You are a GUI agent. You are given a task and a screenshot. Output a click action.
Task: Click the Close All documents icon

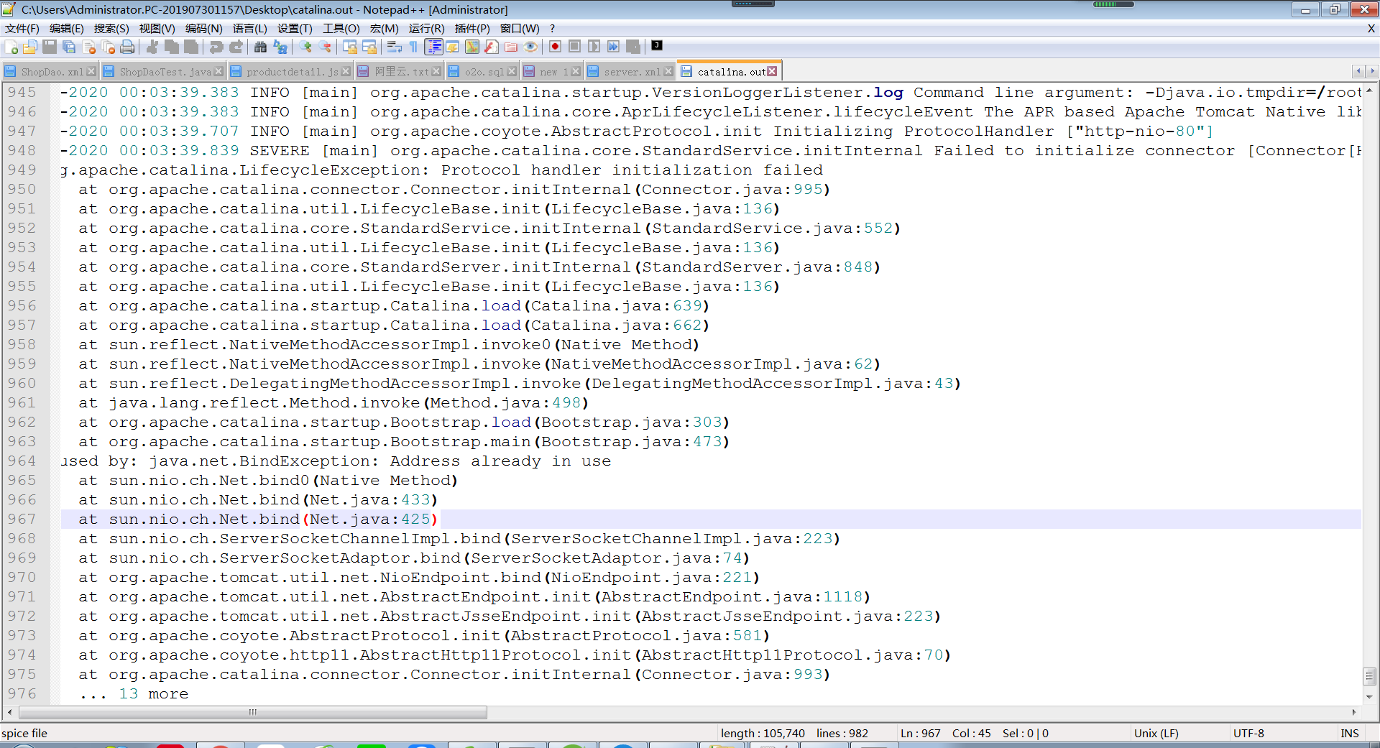pos(109,47)
